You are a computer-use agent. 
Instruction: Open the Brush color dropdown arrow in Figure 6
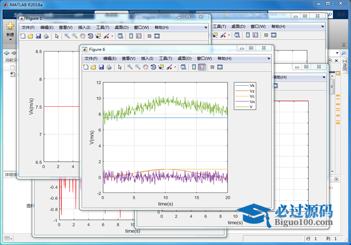(x=175, y=67)
